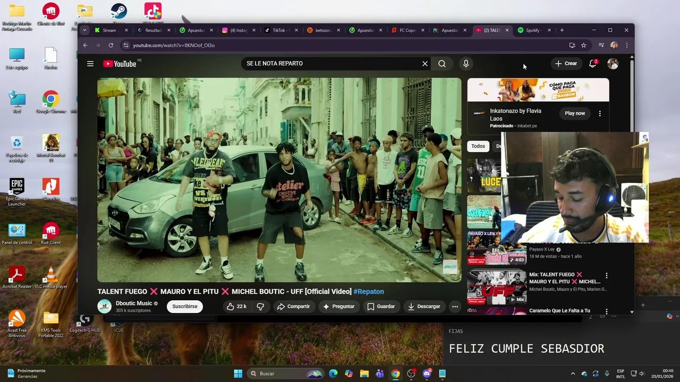Open the #Repaton hashtag link
This screenshot has width=680, height=382.
click(x=369, y=291)
